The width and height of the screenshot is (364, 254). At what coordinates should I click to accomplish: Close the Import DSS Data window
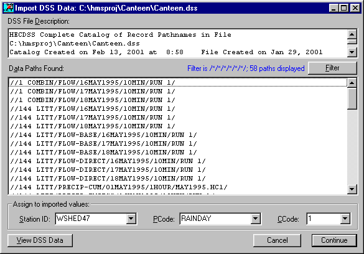click(x=355, y=8)
